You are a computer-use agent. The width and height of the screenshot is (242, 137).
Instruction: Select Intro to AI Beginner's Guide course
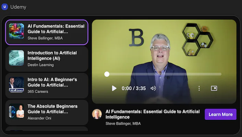[52, 82]
